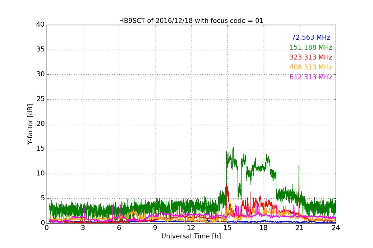
Task: Click the red curve's peak near 15 h
Action: point(227,185)
